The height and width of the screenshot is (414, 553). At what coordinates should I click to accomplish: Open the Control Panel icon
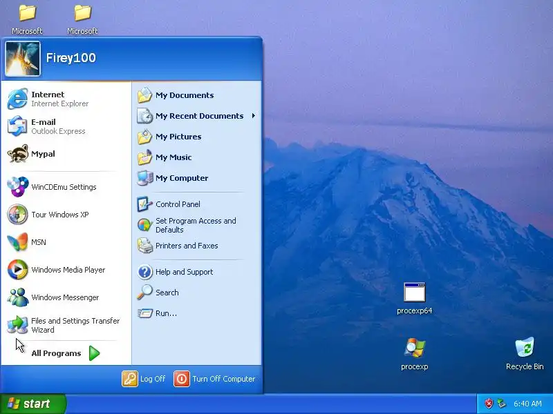pos(145,204)
